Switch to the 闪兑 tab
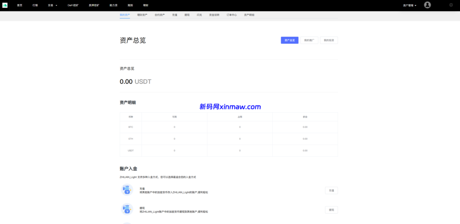The width and height of the screenshot is (460, 224). pos(199,15)
